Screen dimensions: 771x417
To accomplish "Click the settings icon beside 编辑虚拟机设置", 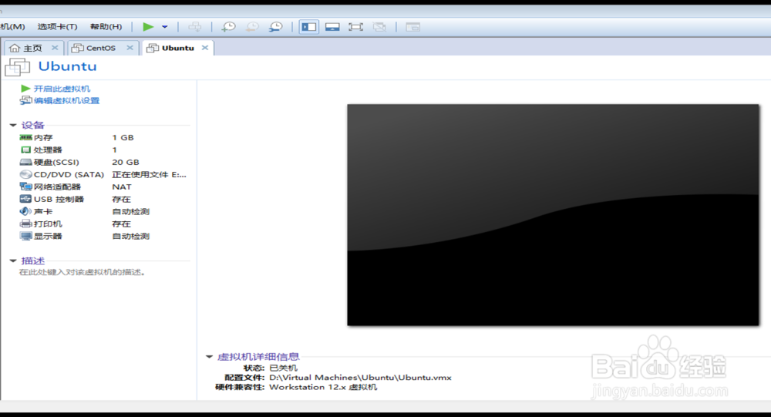I will pos(25,100).
